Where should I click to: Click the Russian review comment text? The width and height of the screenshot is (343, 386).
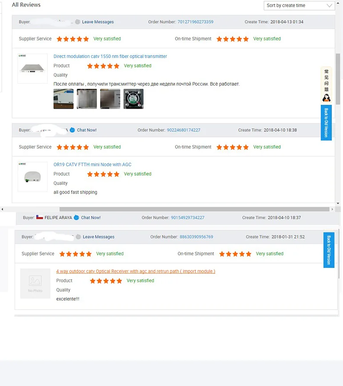(147, 84)
